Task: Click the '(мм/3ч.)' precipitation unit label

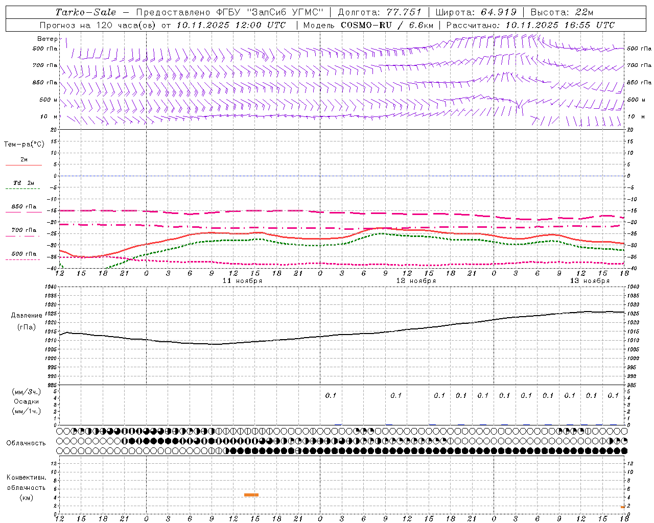Action: (x=27, y=392)
